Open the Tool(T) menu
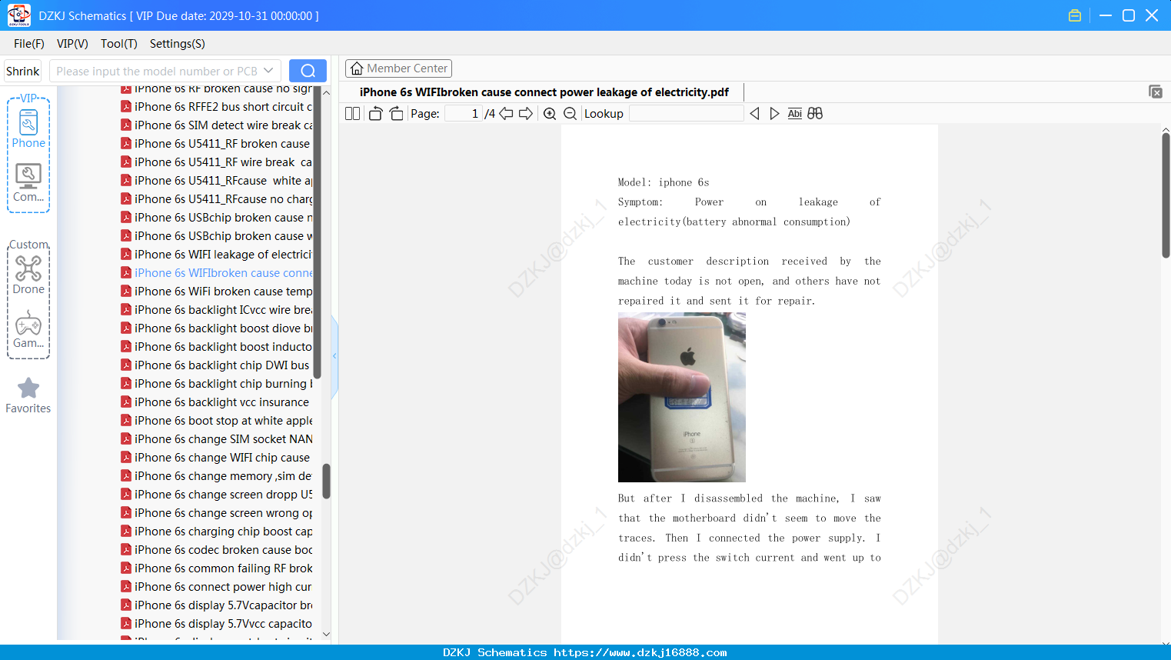 pyautogui.click(x=119, y=44)
